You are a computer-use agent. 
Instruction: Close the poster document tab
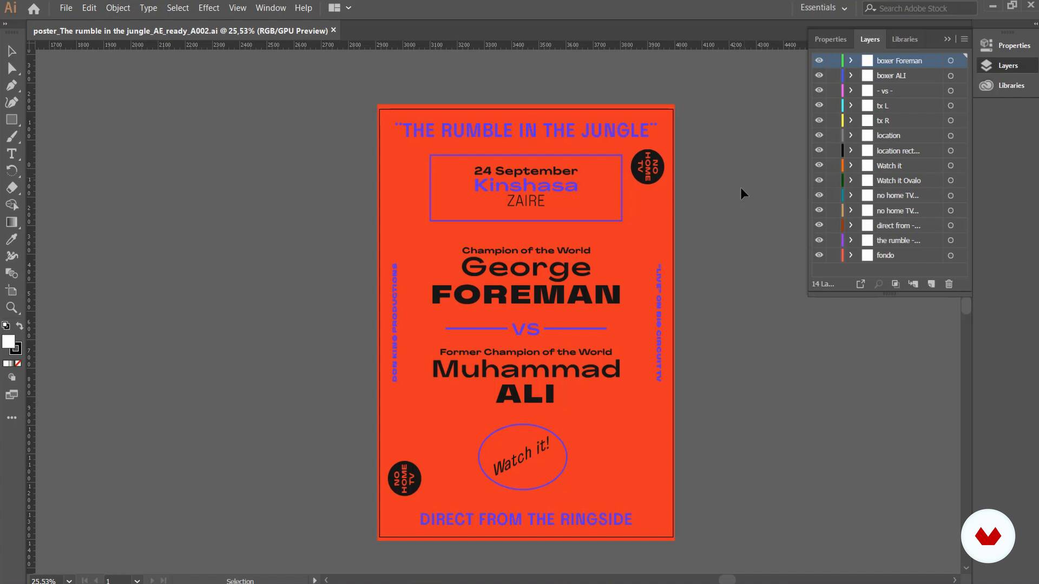coord(333,30)
